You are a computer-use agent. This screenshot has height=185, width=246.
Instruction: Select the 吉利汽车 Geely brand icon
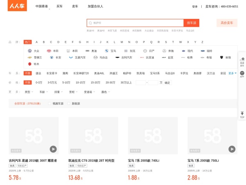[x=117, y=58]
